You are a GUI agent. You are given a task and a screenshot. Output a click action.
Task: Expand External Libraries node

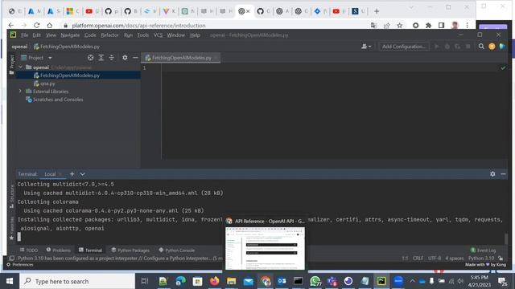click(x=20, y=91)
